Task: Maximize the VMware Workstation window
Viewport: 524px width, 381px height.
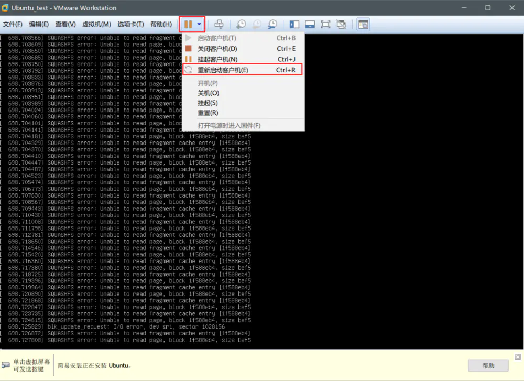Action: coord(488,8)
